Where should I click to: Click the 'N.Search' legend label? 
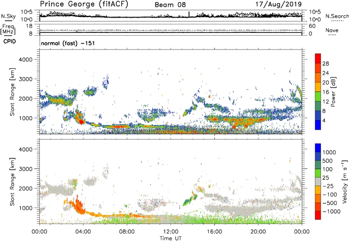[337, 16]
